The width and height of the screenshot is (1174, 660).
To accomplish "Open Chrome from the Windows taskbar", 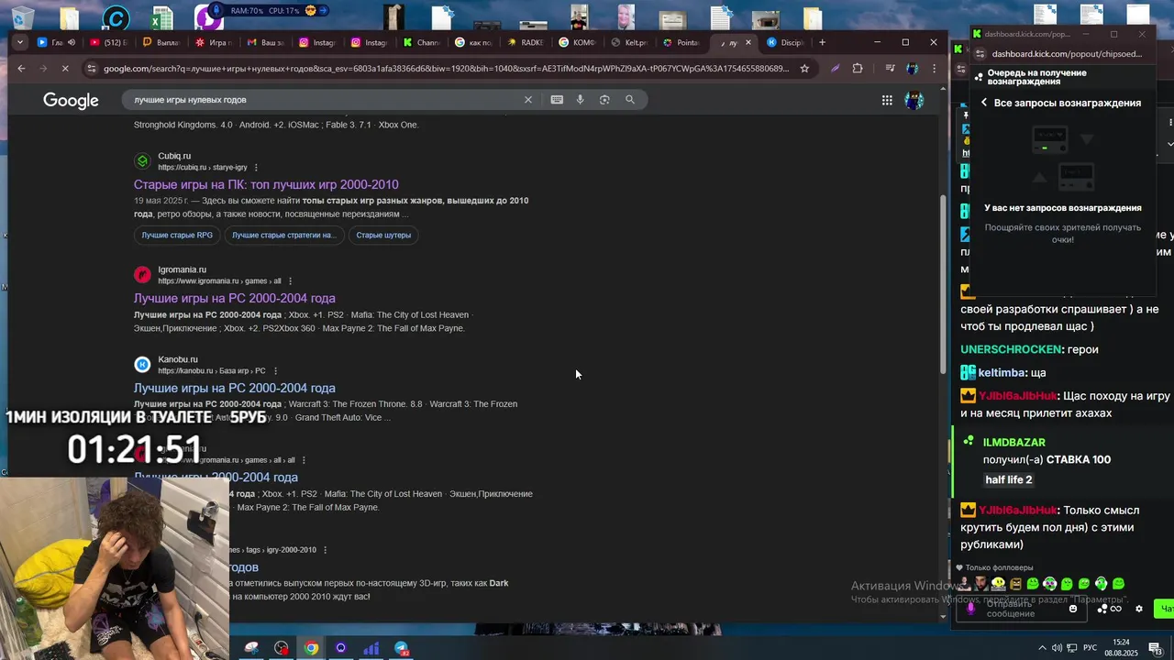I will pyautogui.click(x=311, y=648).
